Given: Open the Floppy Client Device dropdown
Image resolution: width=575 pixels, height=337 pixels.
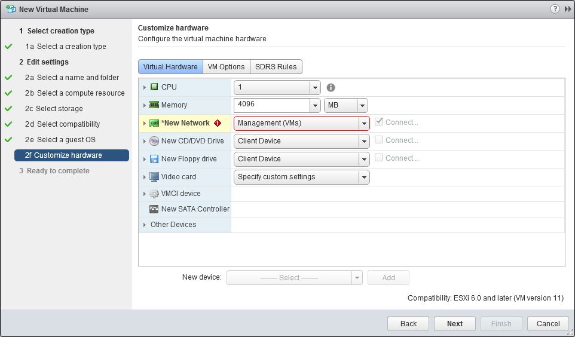Looking at the screenshot, I should tap(301, 159).
